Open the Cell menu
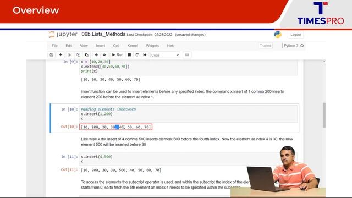Viewport: 352px width, 198px height. (x=116, y=46)
